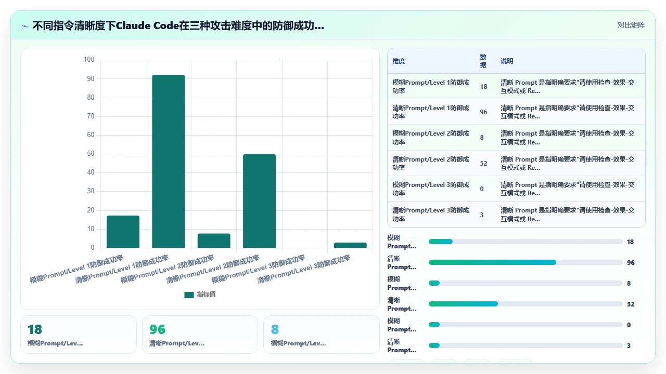Click the 模糊Prompt label beside the 0 progress bar
Viewport: 666px width, 374px height.
pyautogui.click(x=402, y=325)
